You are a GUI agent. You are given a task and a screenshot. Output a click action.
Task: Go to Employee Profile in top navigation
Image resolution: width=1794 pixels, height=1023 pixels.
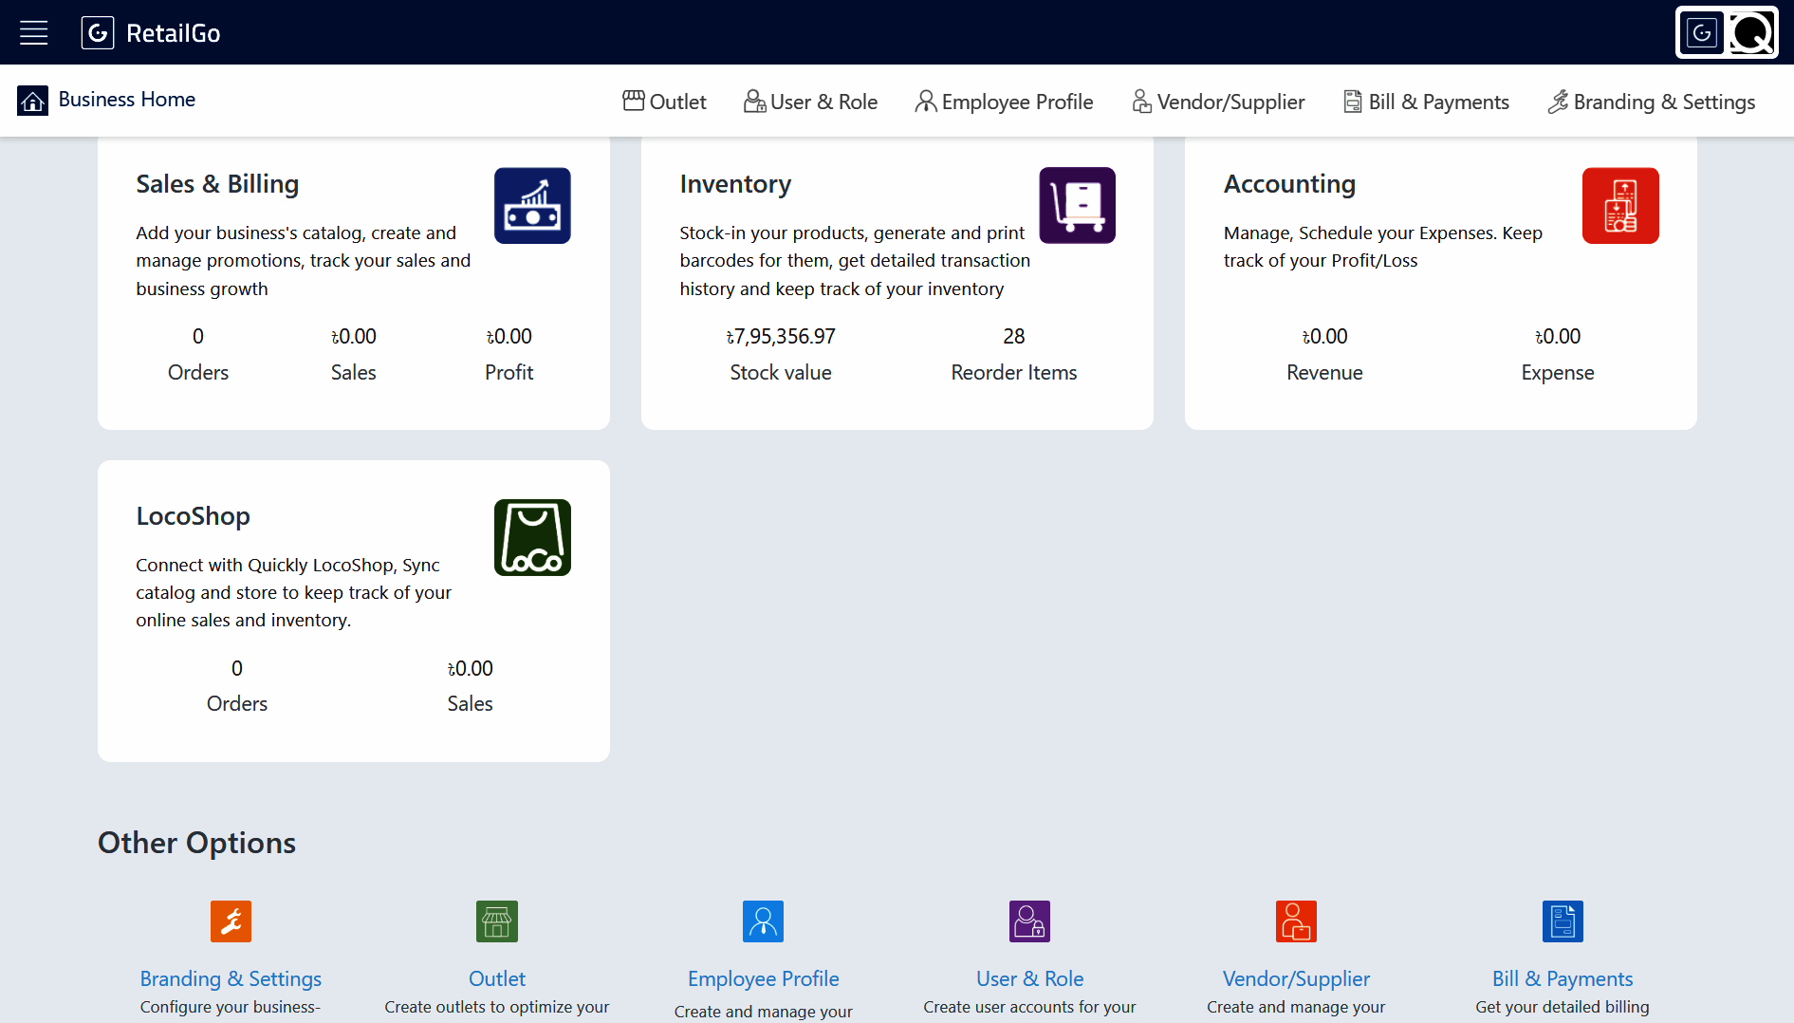[1005, 102]
